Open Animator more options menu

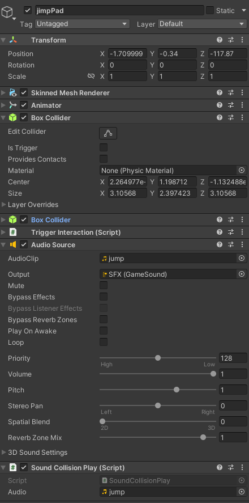pos(242,105)
